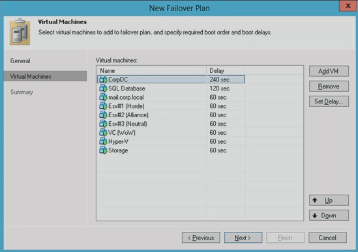
Task: Select the Hyper-V row name
Action: pyautogui.click(x=118, y=141)
